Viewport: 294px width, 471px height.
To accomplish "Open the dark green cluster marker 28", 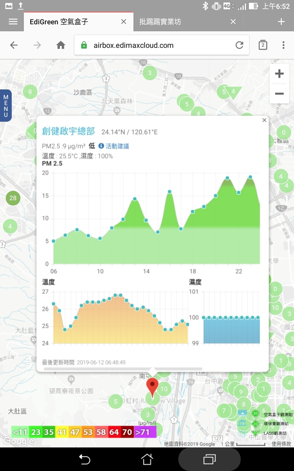I will click(13, 198).
